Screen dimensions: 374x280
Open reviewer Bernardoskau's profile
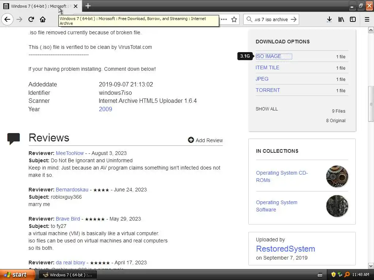(72, 190)
